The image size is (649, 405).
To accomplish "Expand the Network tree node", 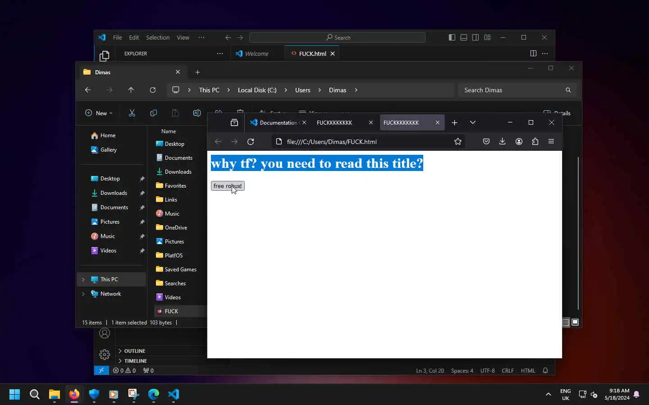I will tap(83, 294).
